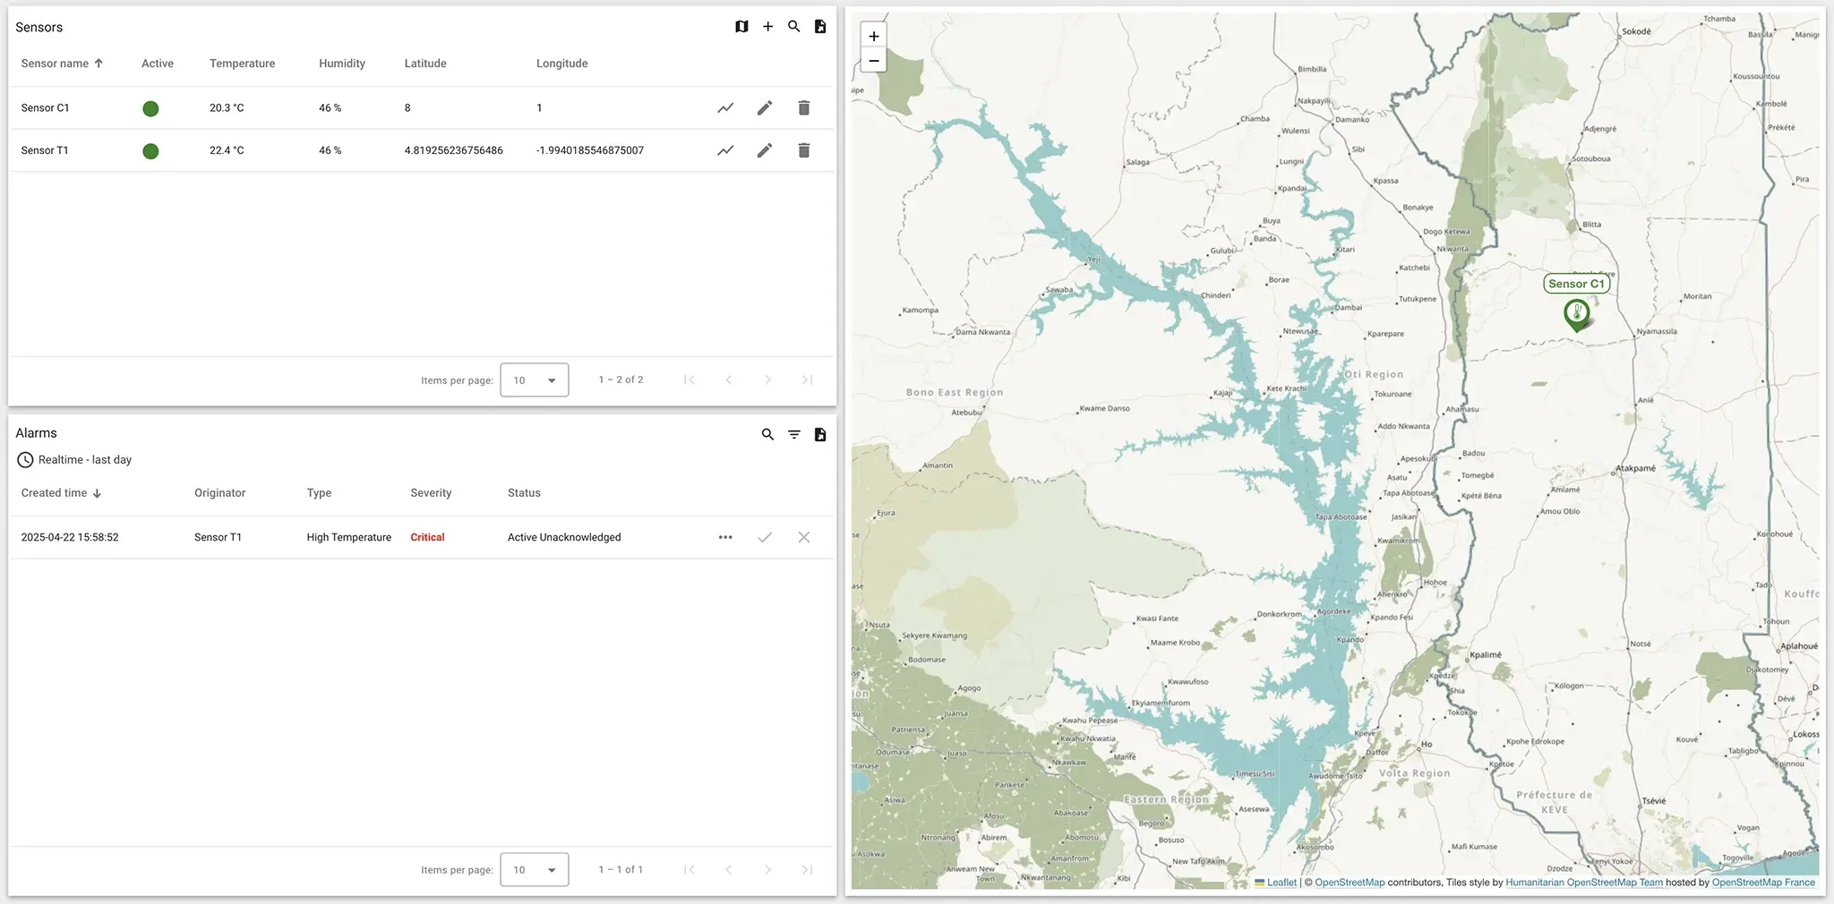Search within the sensors table
The image size is (1834, 904).
pyautogui.click(x=793, y=26)
